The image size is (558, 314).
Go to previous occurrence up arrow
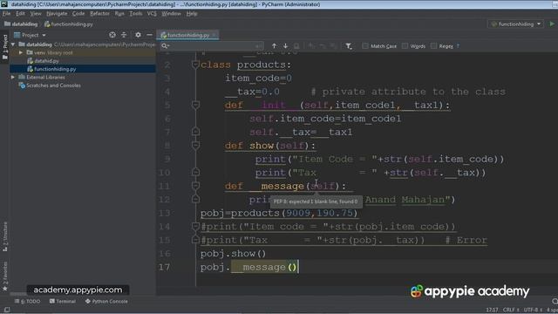click(274, 46)
